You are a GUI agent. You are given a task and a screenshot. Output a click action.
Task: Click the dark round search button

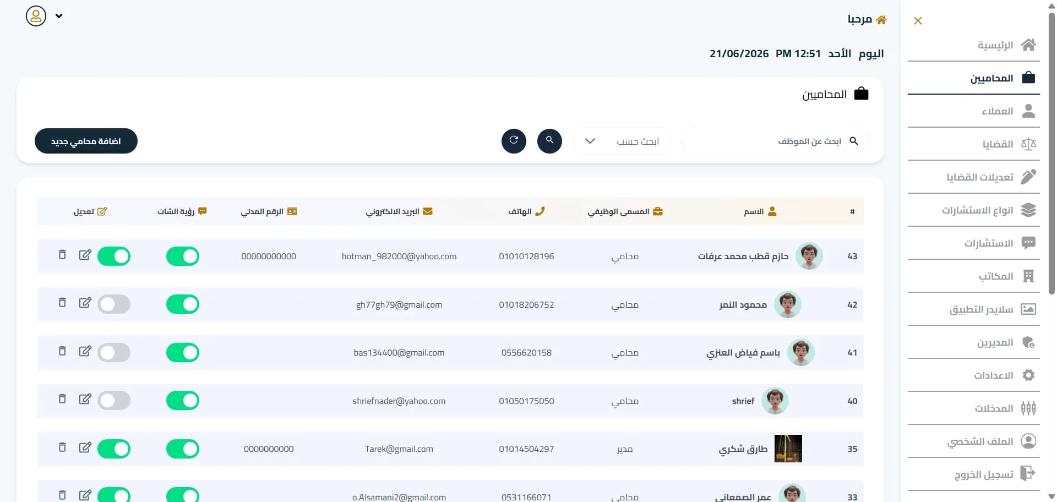pos(549,141)
